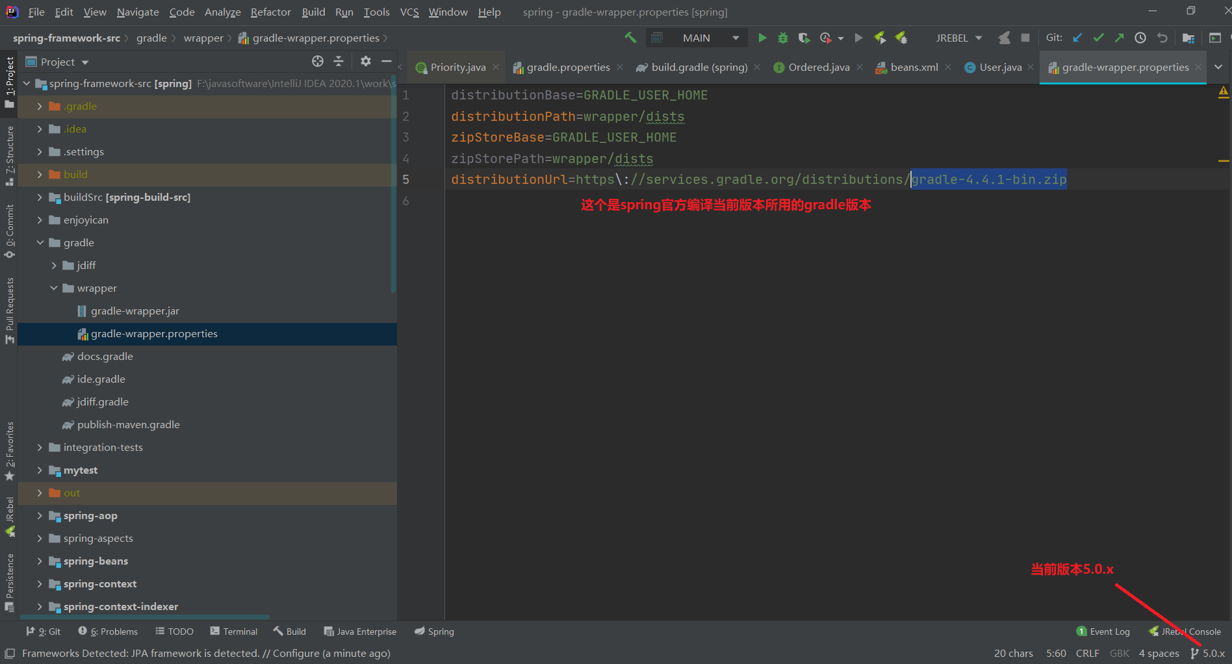This screenshot has width=1232, height=664.
Task: Switch to the User.java tab
Action: [x=1001, y=67]
